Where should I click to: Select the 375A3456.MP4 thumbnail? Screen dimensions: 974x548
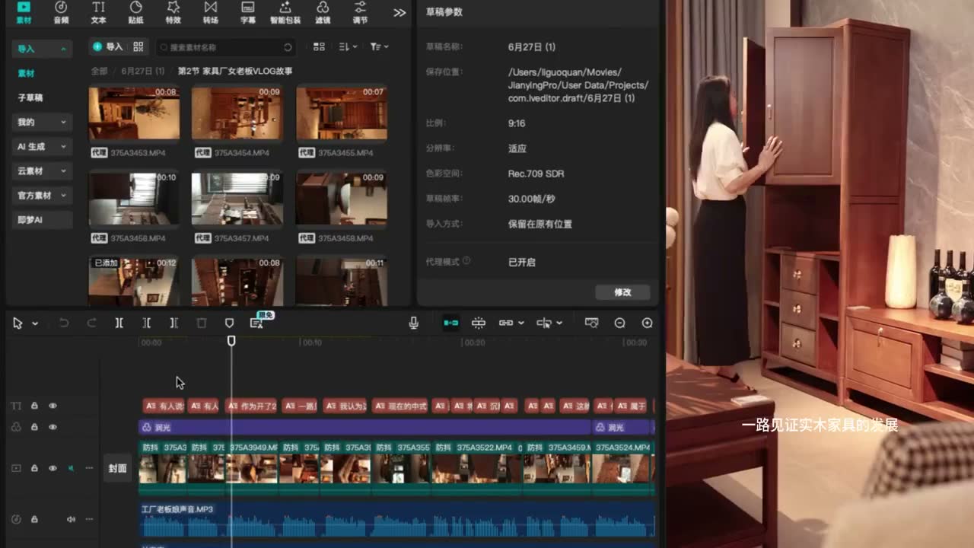(134, 199)
